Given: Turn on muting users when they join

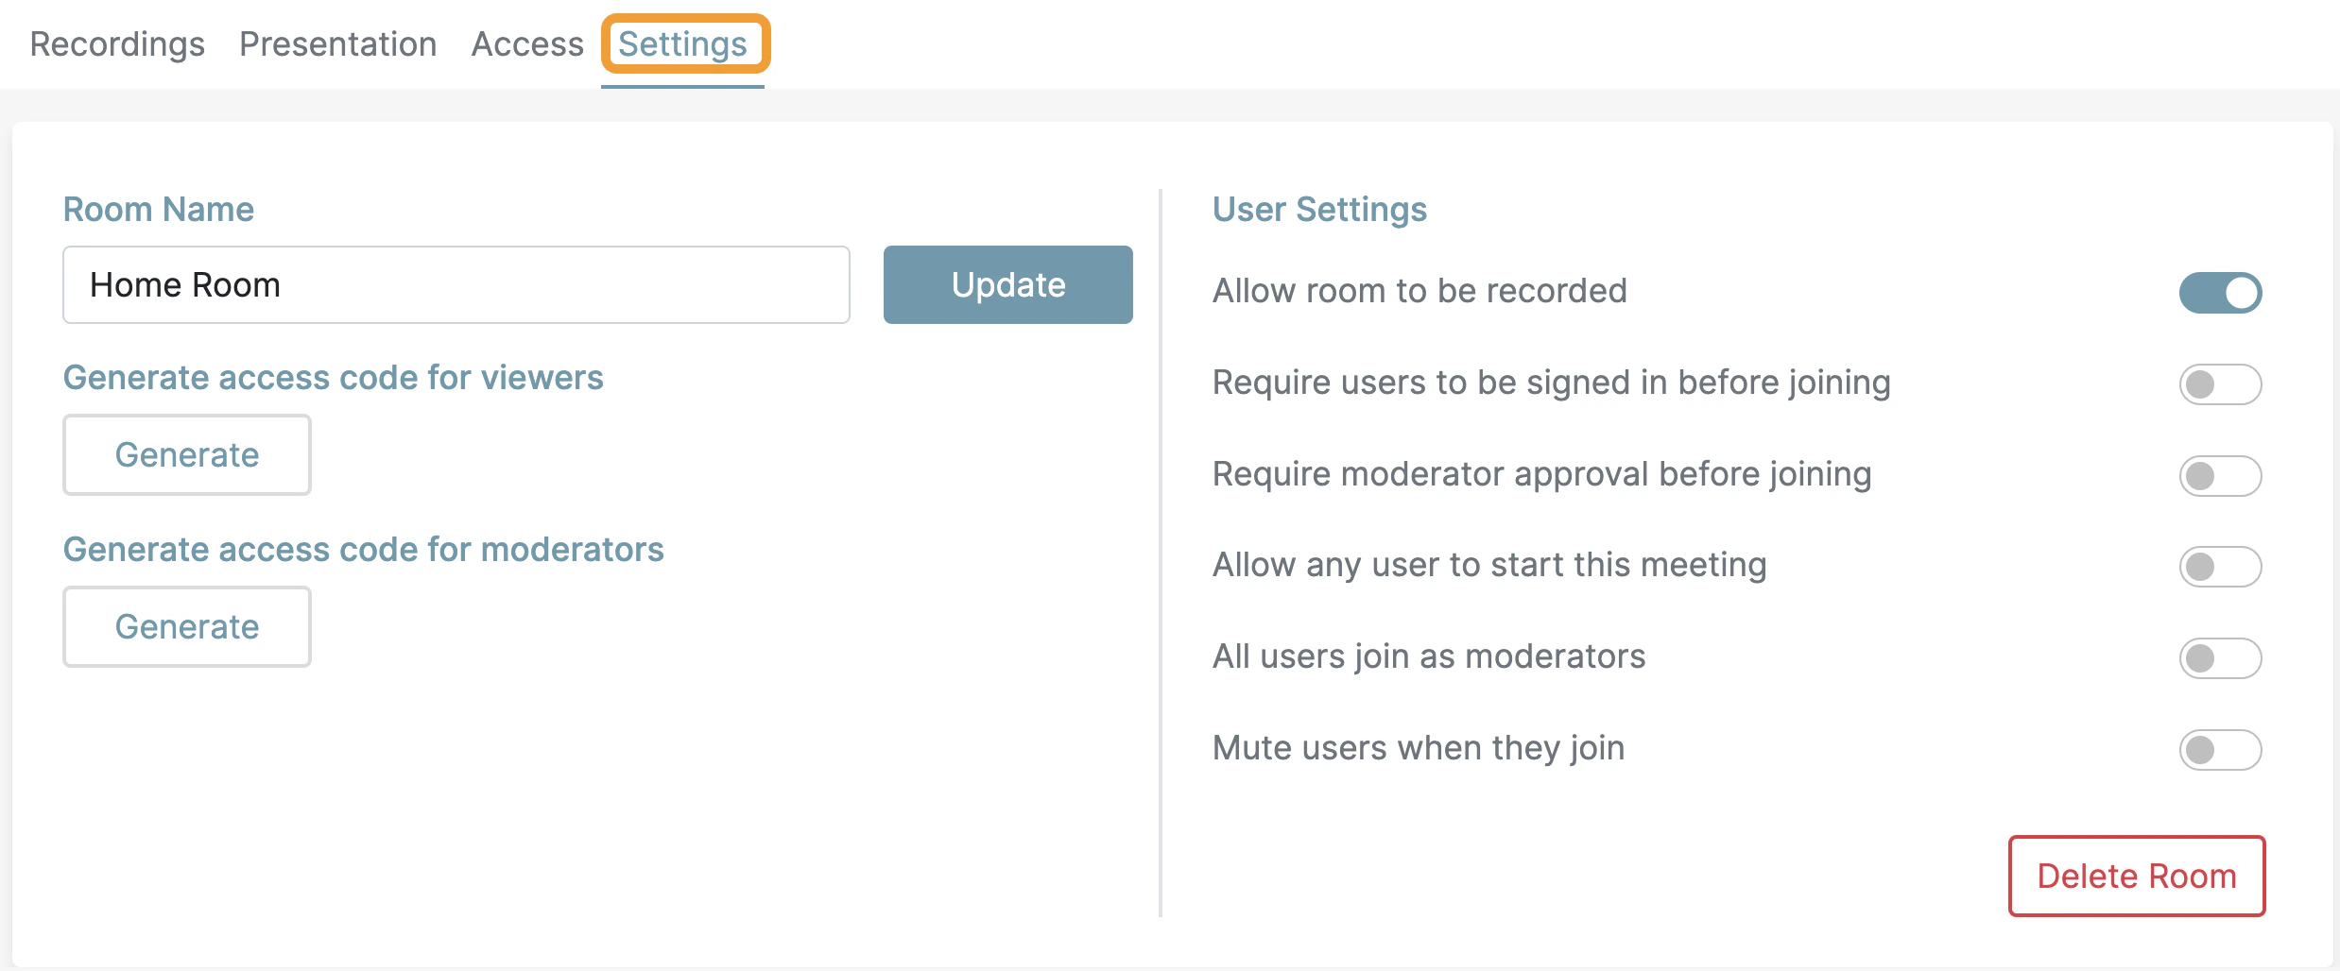Looking at the screenshot, I should click(2221, 749).
